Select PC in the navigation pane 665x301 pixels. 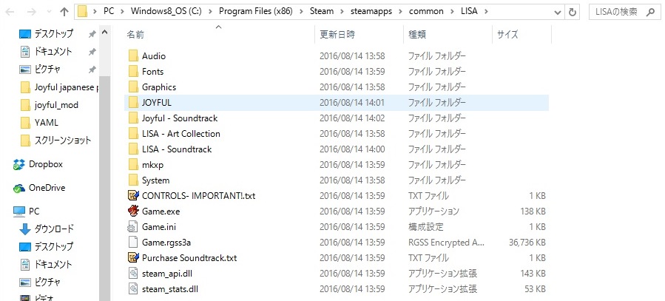click(x=34, y=211)
